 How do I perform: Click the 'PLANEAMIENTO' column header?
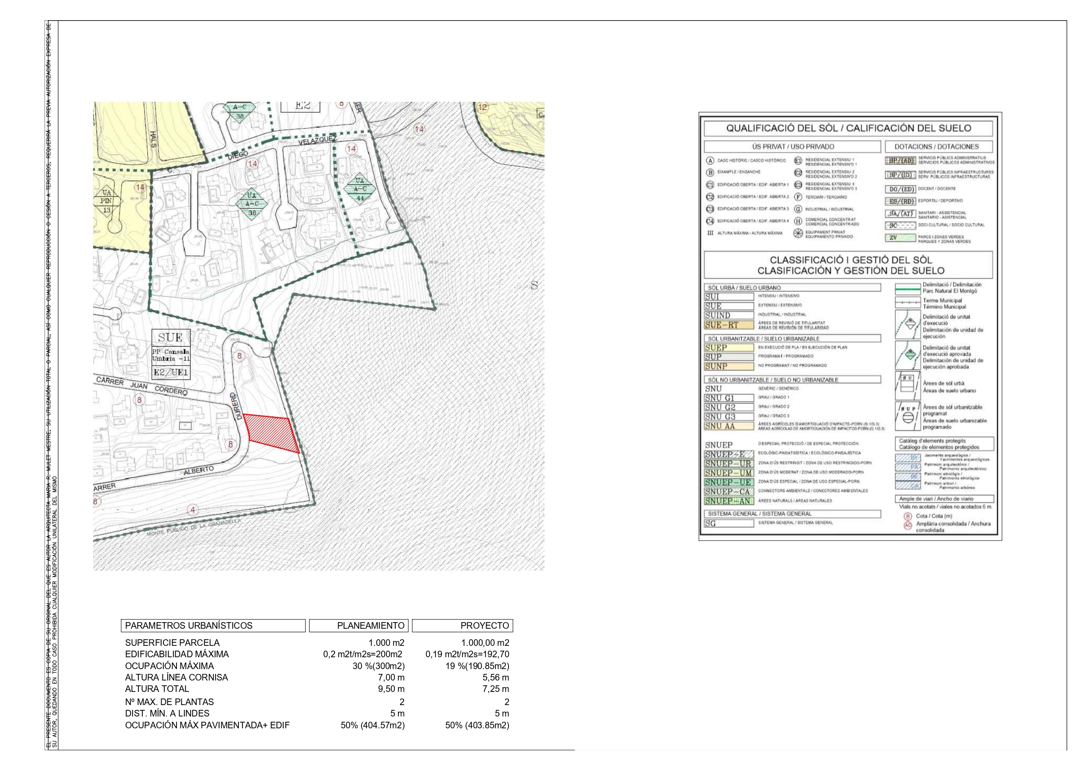click(x=358, y=626)
